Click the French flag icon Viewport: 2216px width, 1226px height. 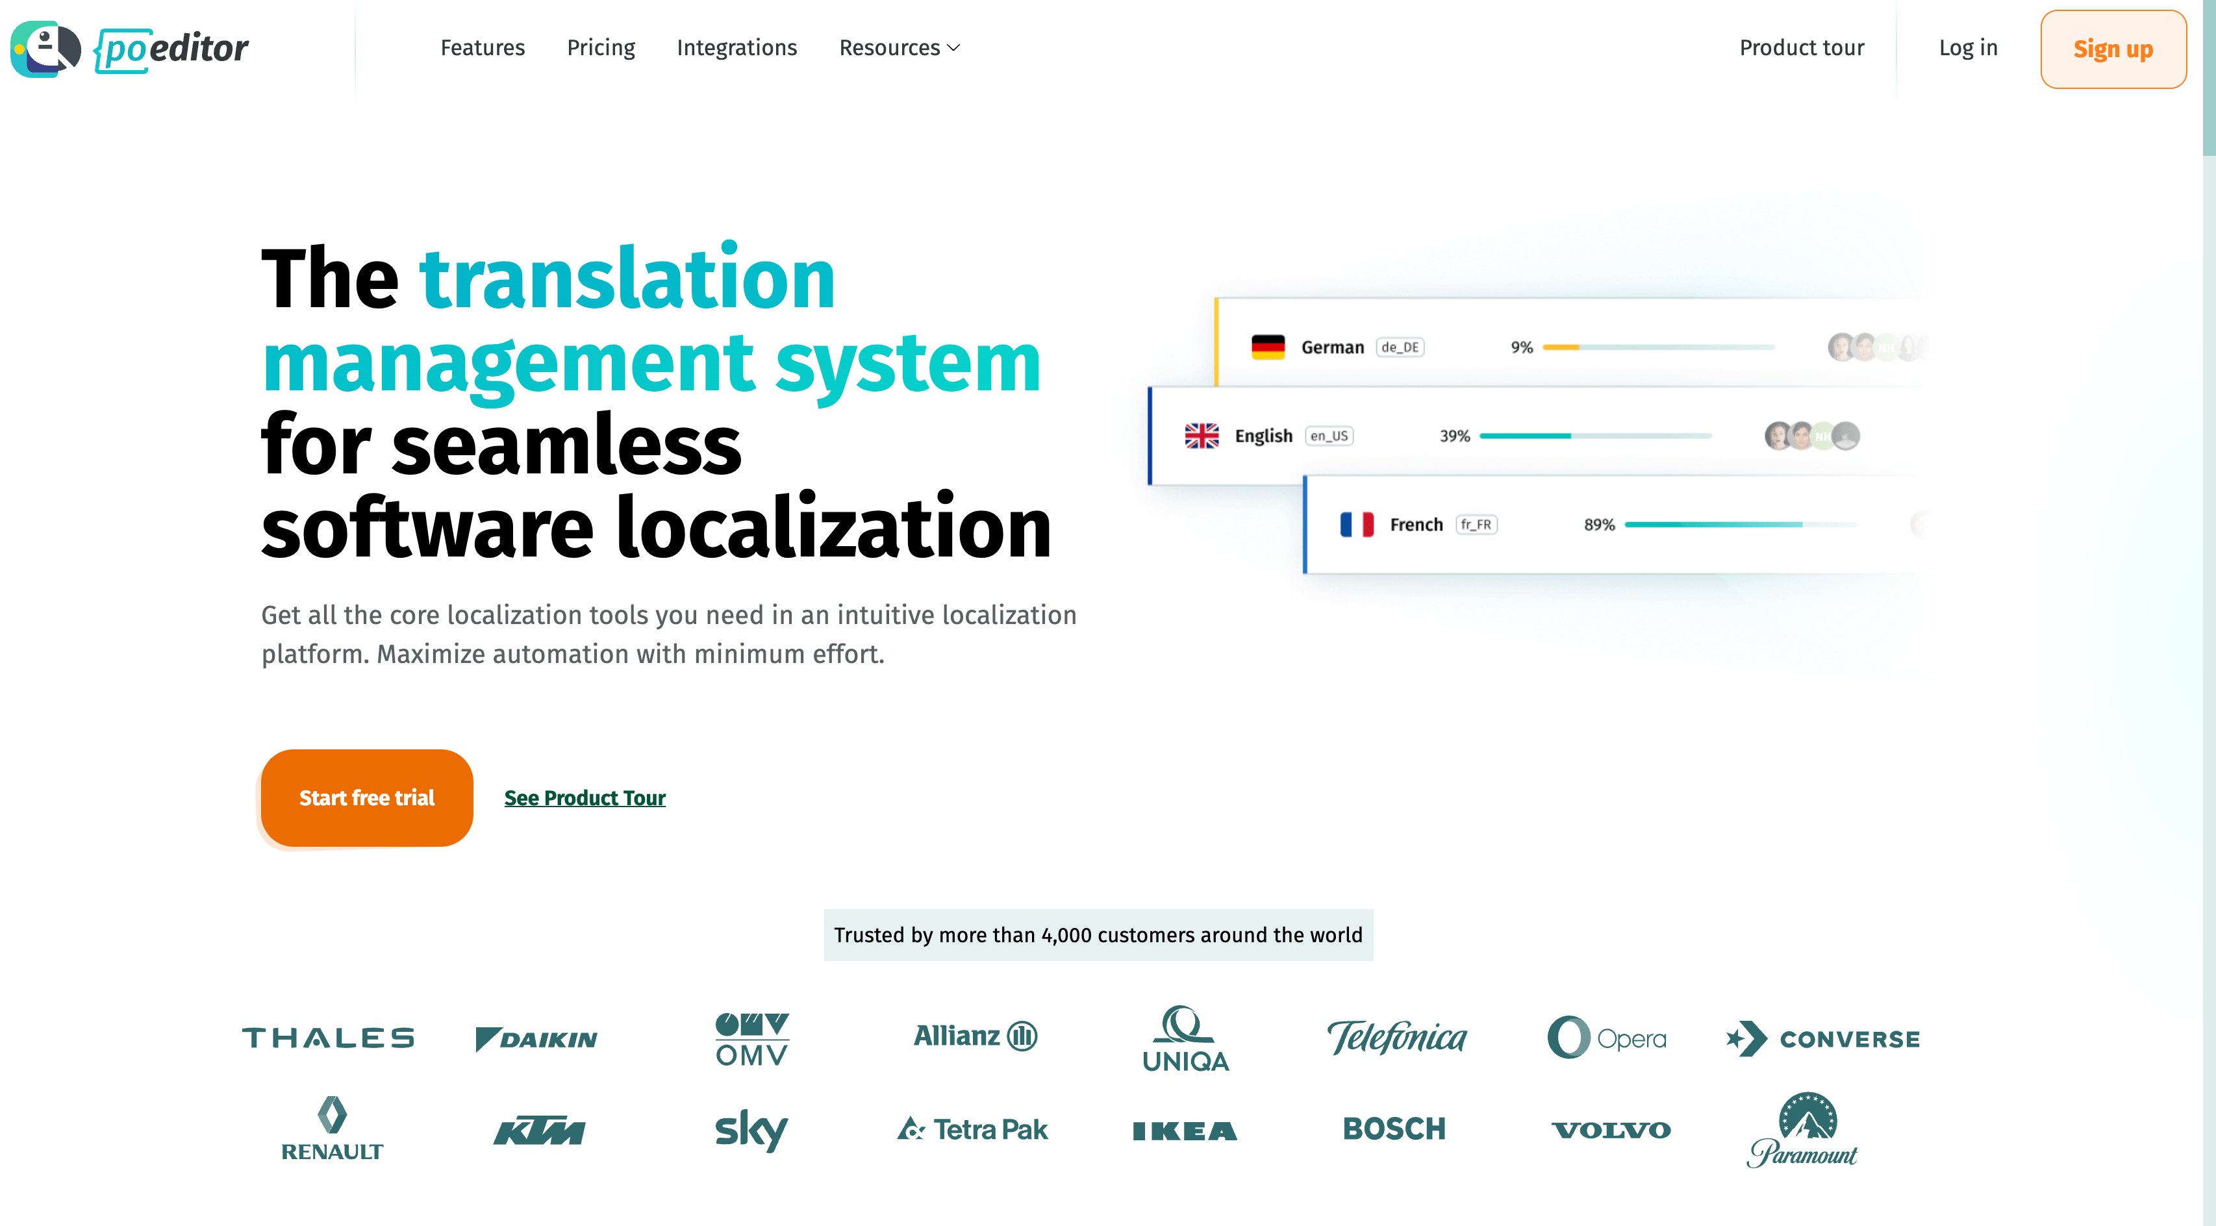click(1357, 525)
